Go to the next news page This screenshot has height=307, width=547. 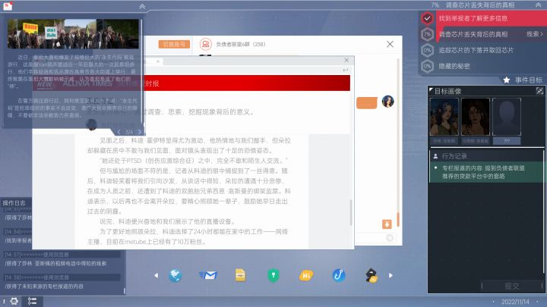click(140, 132)
